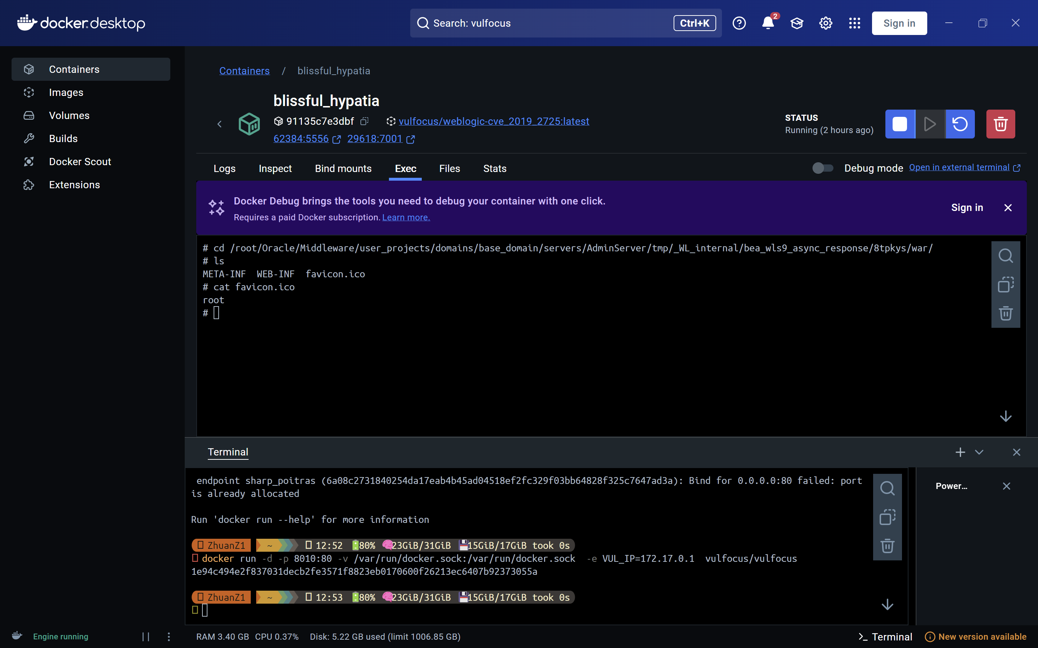Open the Learning center graduation cap icon
The image size is (1038, 648).
click(797, 23)
